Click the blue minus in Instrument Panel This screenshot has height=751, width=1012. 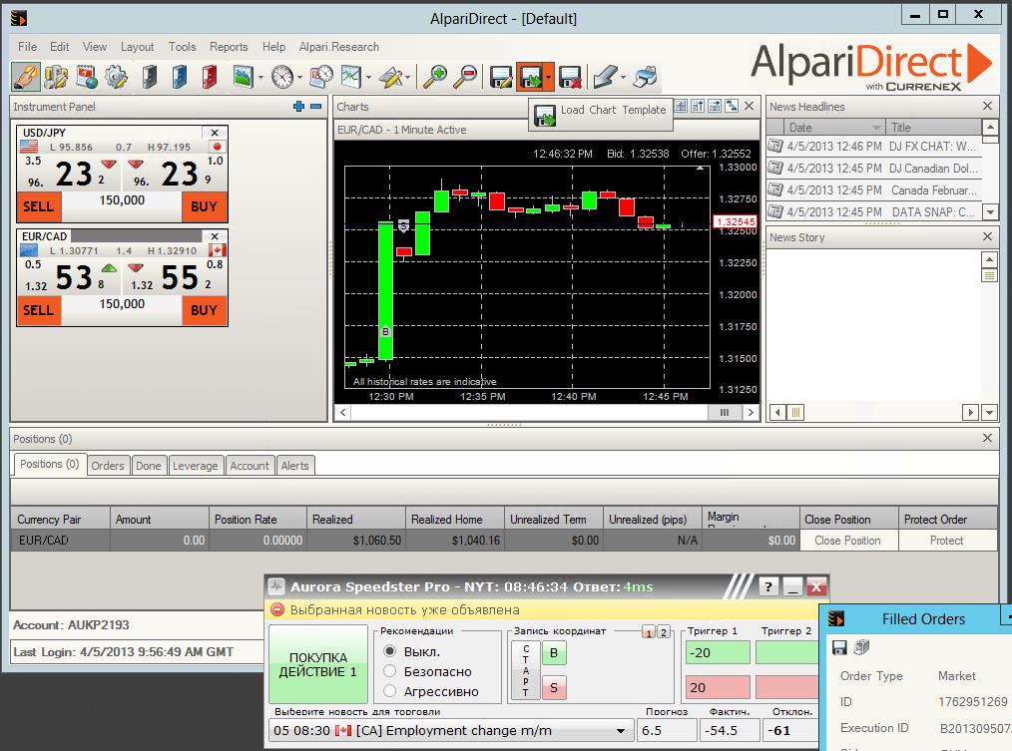click(x=315, y=107)
